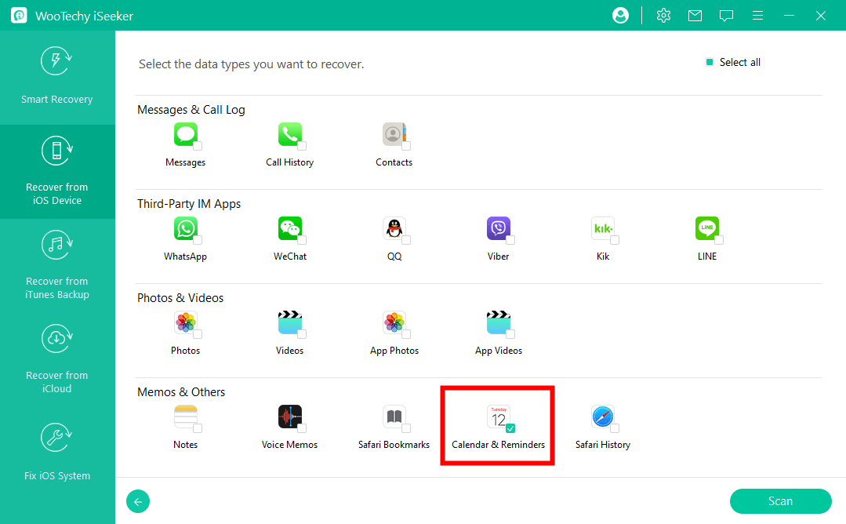This screenshot has width=846, height=524.
Task: Tick the Messages checkbox
Action: (198, 146)
